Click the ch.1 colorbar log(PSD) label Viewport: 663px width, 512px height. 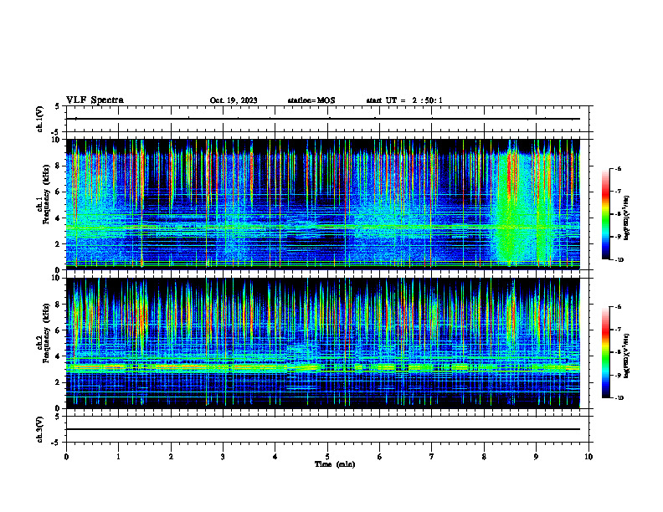click(x=627, y=218)
